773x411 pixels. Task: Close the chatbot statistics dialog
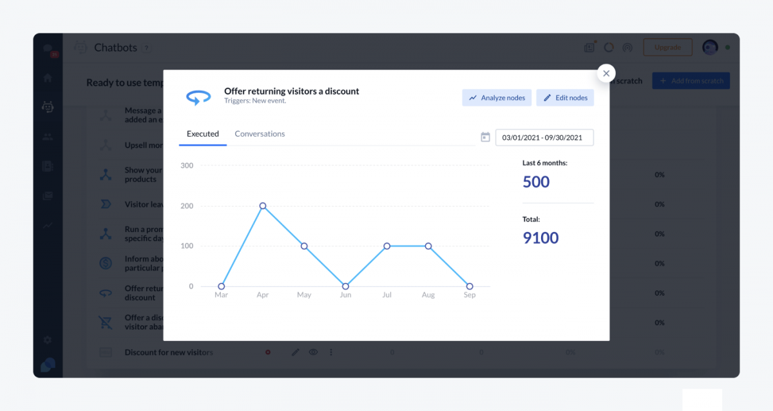coord(606,73)
